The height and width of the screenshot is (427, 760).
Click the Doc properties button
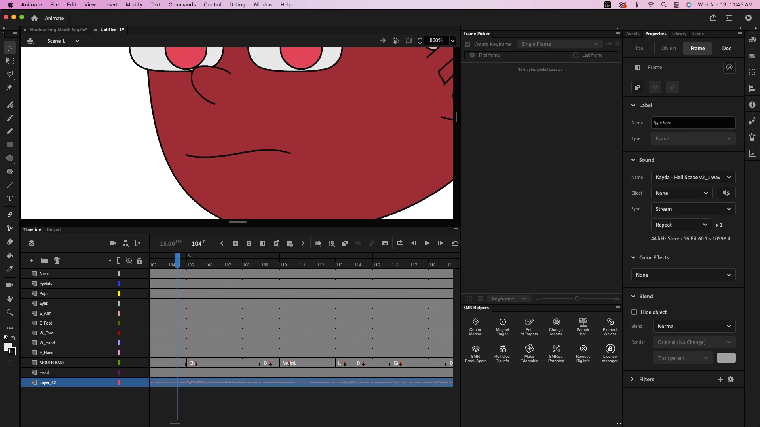coord(726,48)
